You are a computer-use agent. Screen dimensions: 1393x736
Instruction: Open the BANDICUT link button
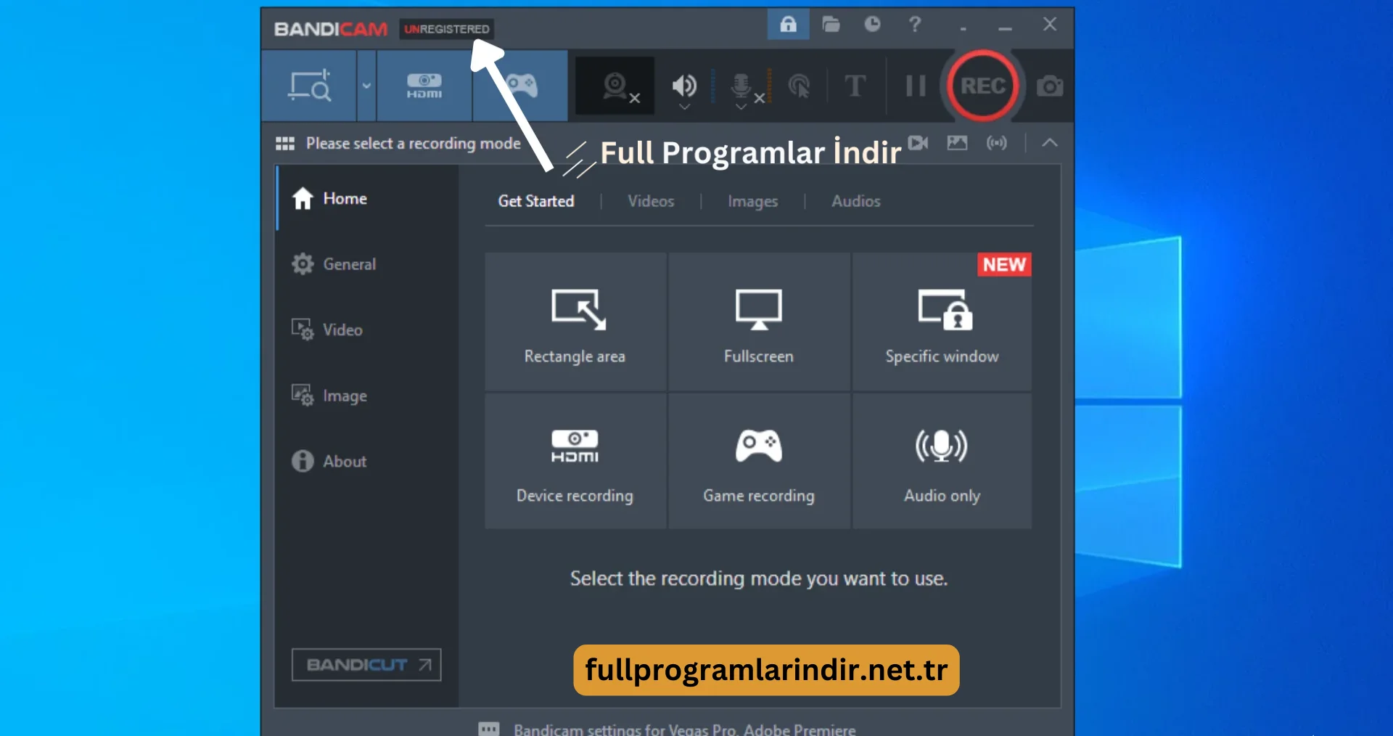pyautogui.click(x=366, y=665)
